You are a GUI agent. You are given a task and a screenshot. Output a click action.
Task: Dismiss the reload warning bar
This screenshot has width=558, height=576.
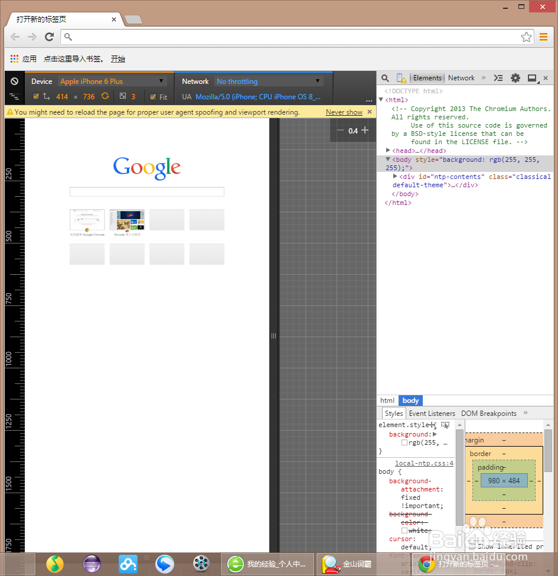(x=370, y=112)
